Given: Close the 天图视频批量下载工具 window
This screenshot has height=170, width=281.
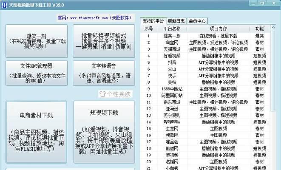Looking at the screenshot, I should [x=274, y=3].
